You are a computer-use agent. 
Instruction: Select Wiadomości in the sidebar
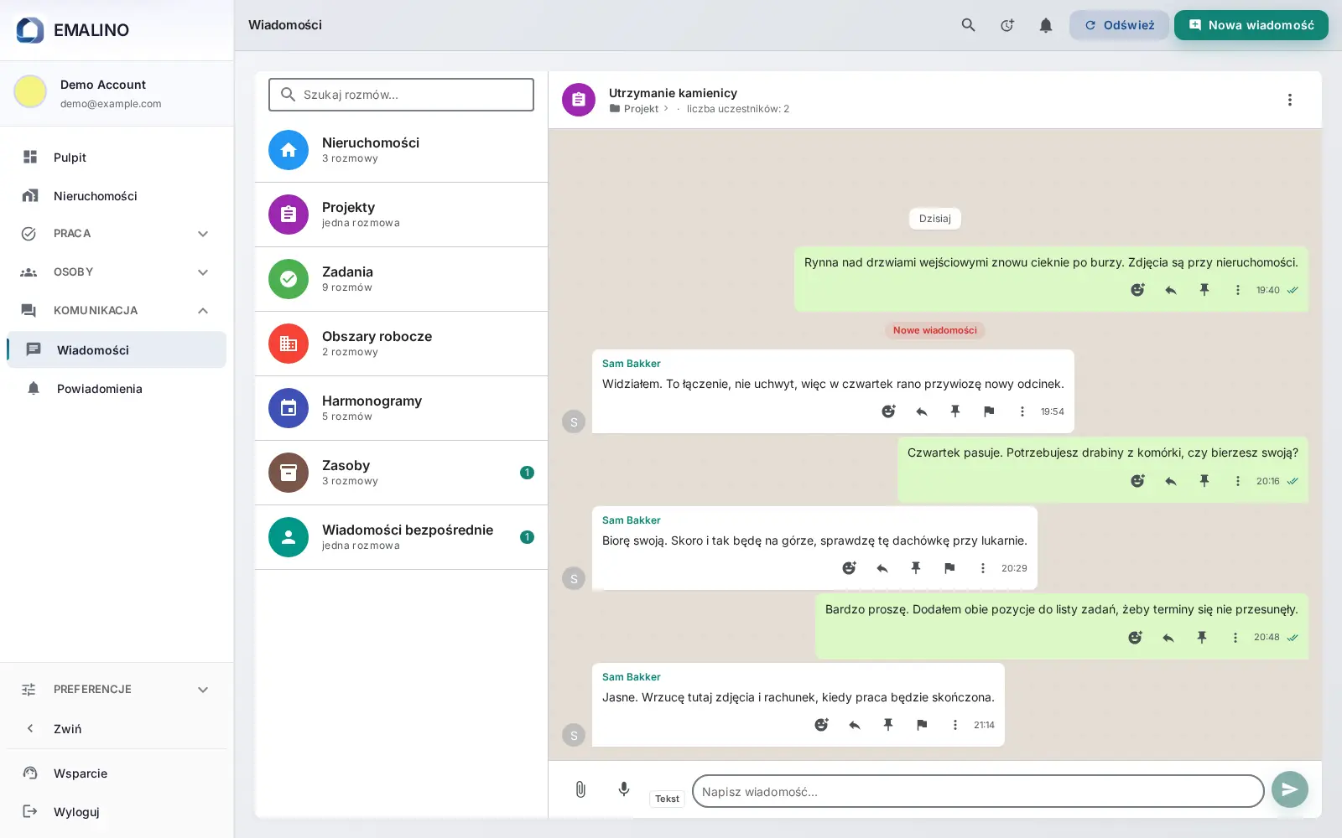[117, 350]
